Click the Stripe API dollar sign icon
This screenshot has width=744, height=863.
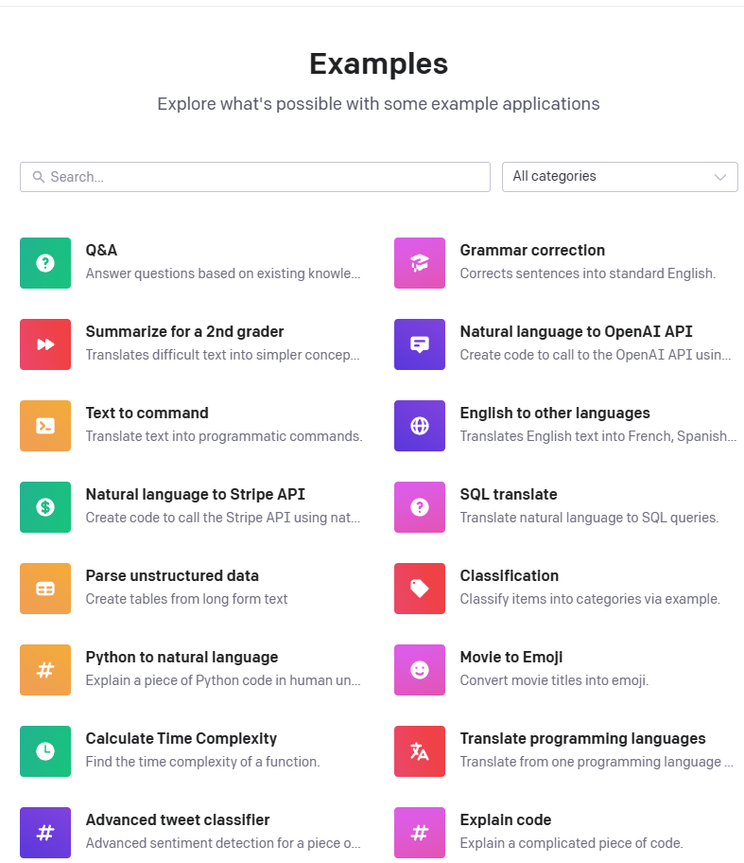(45, 507)
